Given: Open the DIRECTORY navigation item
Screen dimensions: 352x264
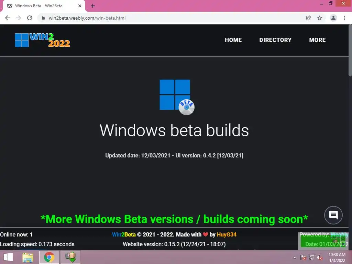Looking at the screenshot, I should pyautogui.click(x=275, y=40).
